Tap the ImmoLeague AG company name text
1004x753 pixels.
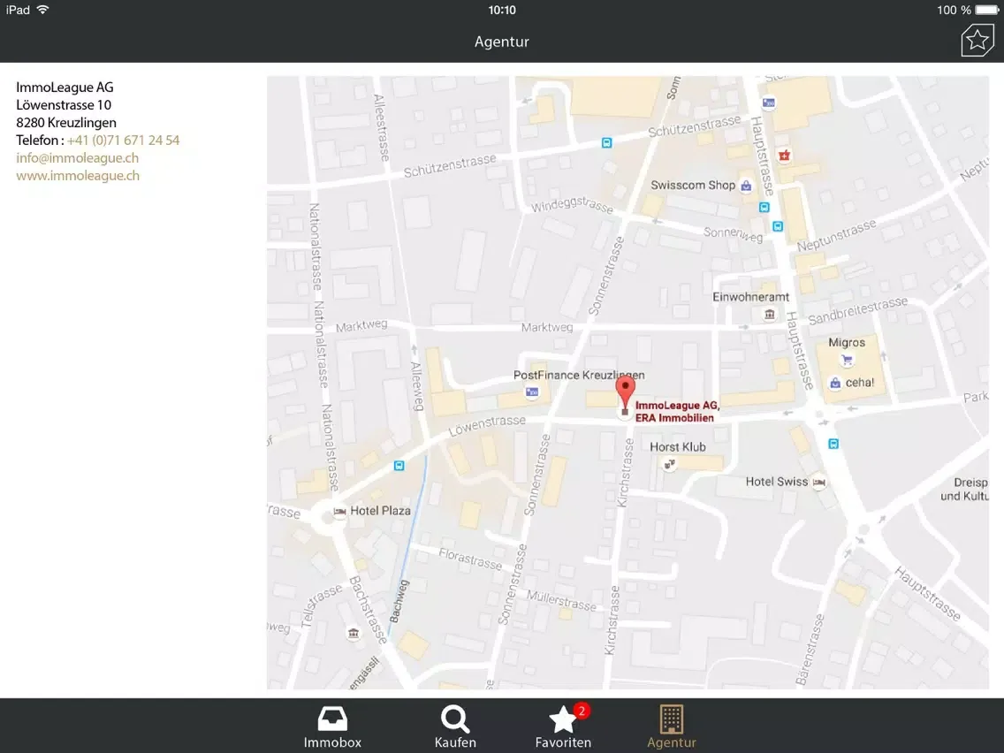coord(65,87)
